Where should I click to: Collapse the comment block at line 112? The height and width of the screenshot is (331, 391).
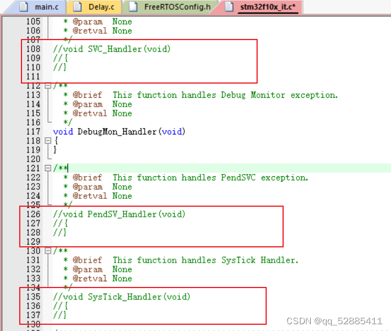pos(47,86)
